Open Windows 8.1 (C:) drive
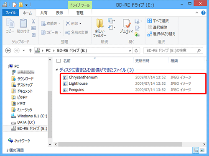Screen dimensions: 209x156 coord(29,116)
